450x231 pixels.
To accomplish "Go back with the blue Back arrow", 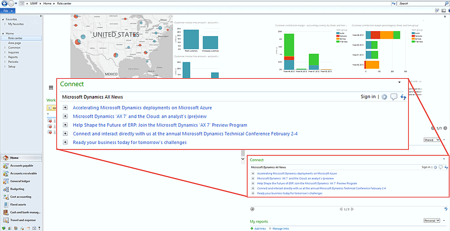I will [x=4, y=3].
